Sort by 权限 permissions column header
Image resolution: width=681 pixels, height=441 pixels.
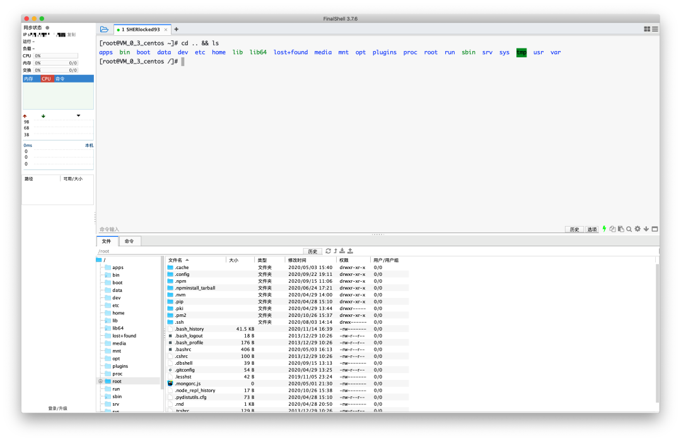354,260
